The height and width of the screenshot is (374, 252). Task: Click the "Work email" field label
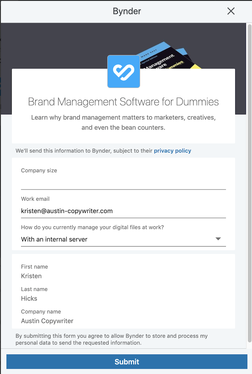35,199
